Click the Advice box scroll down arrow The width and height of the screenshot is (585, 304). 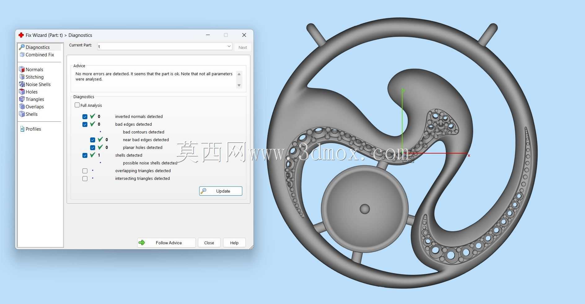(239, 85)
